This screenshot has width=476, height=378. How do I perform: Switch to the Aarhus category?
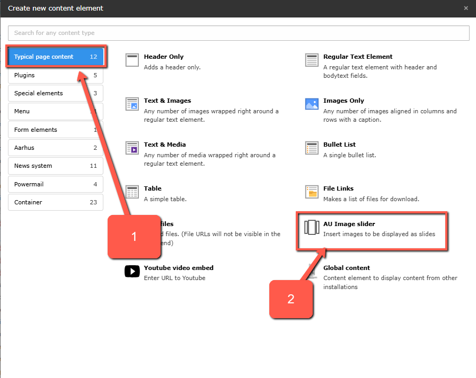[x=56, y=148]
